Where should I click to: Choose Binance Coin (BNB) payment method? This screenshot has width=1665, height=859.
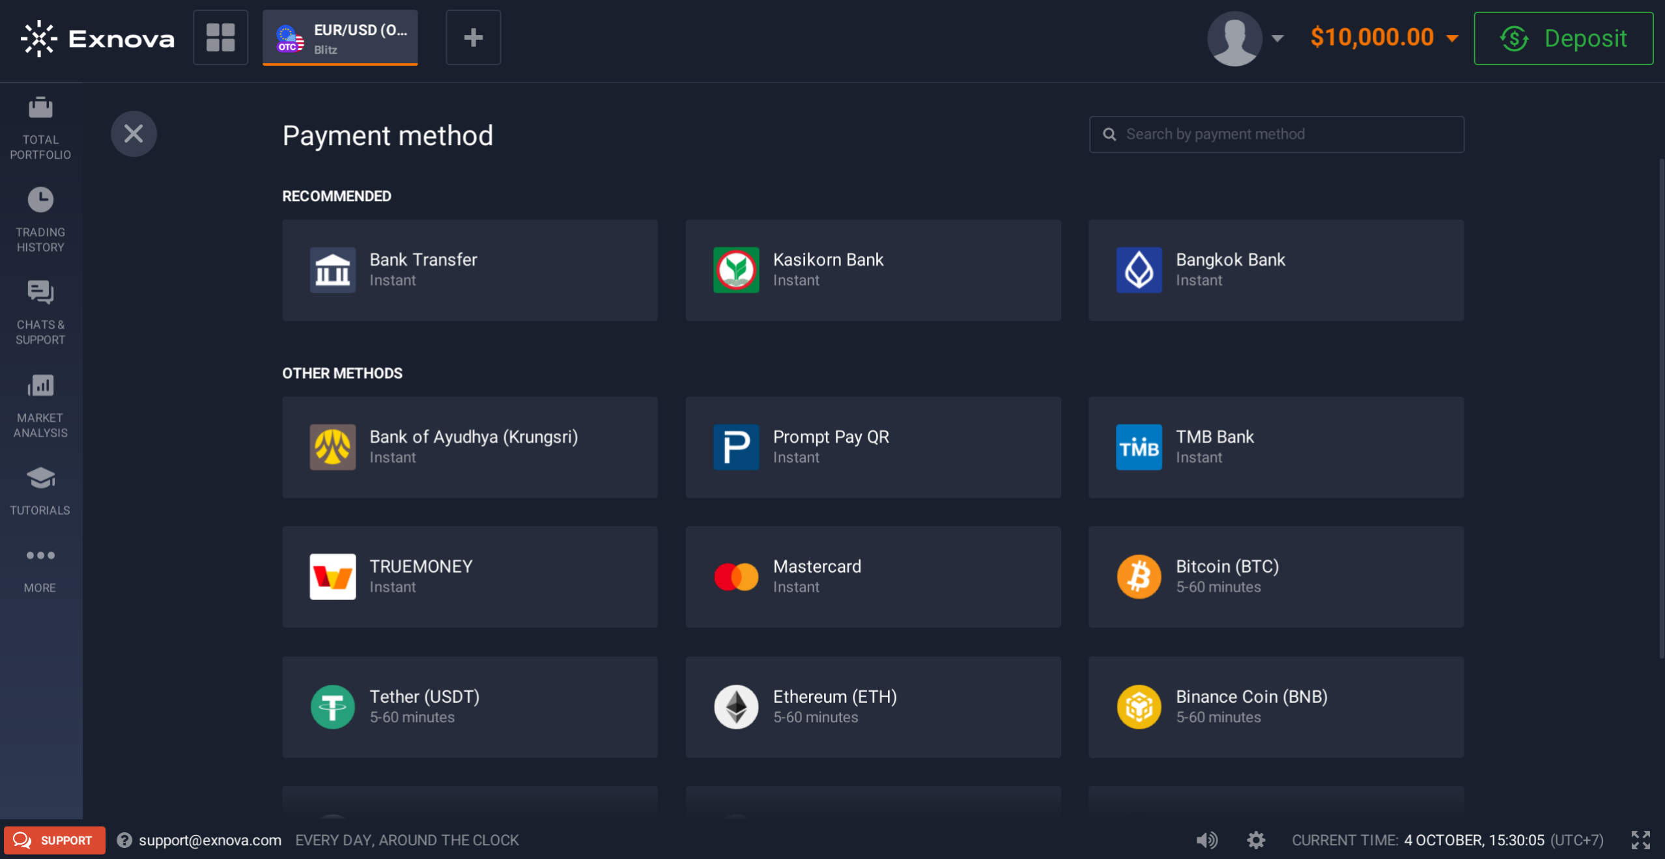pos(1276,707)
